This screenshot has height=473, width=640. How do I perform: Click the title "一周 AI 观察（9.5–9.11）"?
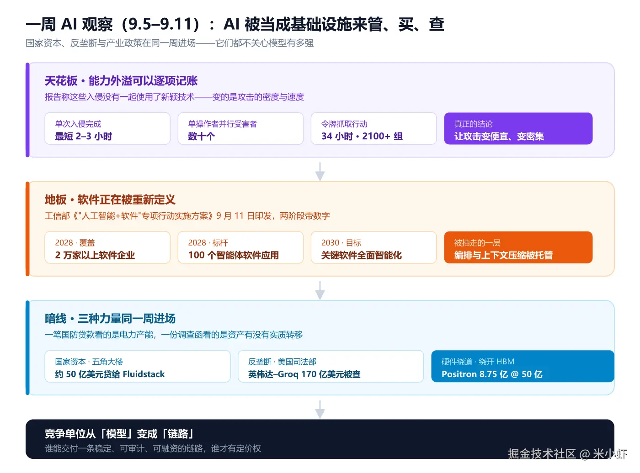coord(113,24)
